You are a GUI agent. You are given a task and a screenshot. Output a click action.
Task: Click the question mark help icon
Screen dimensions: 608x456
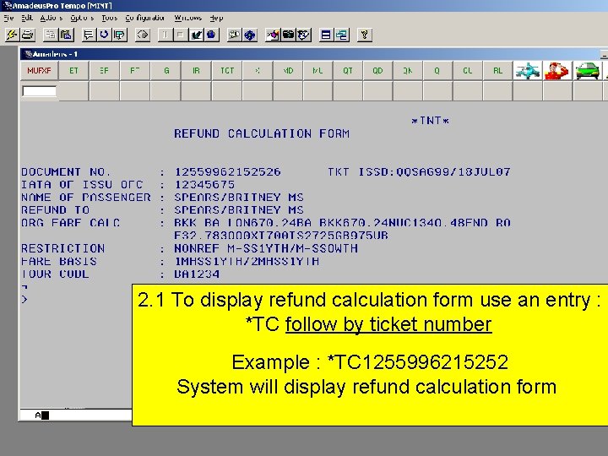(x=364, y=35)
